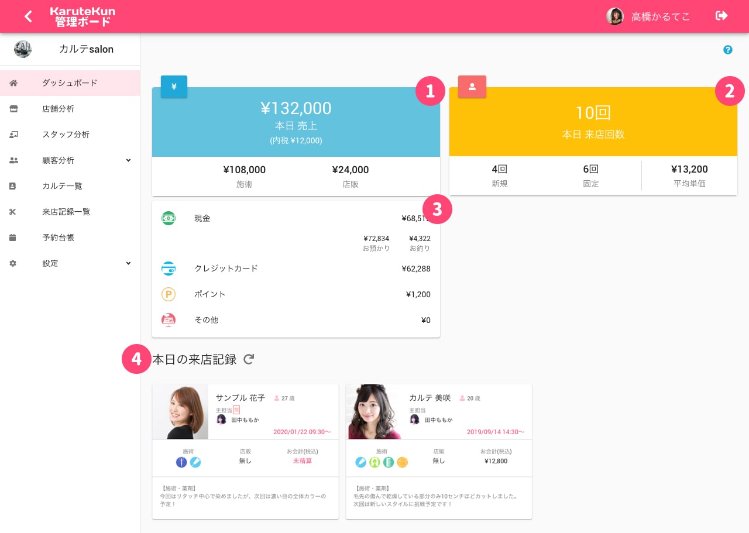Select カルテ一覧 in the sidebar
The width and height of the screenshot is (749, 533).
point(62,186)
